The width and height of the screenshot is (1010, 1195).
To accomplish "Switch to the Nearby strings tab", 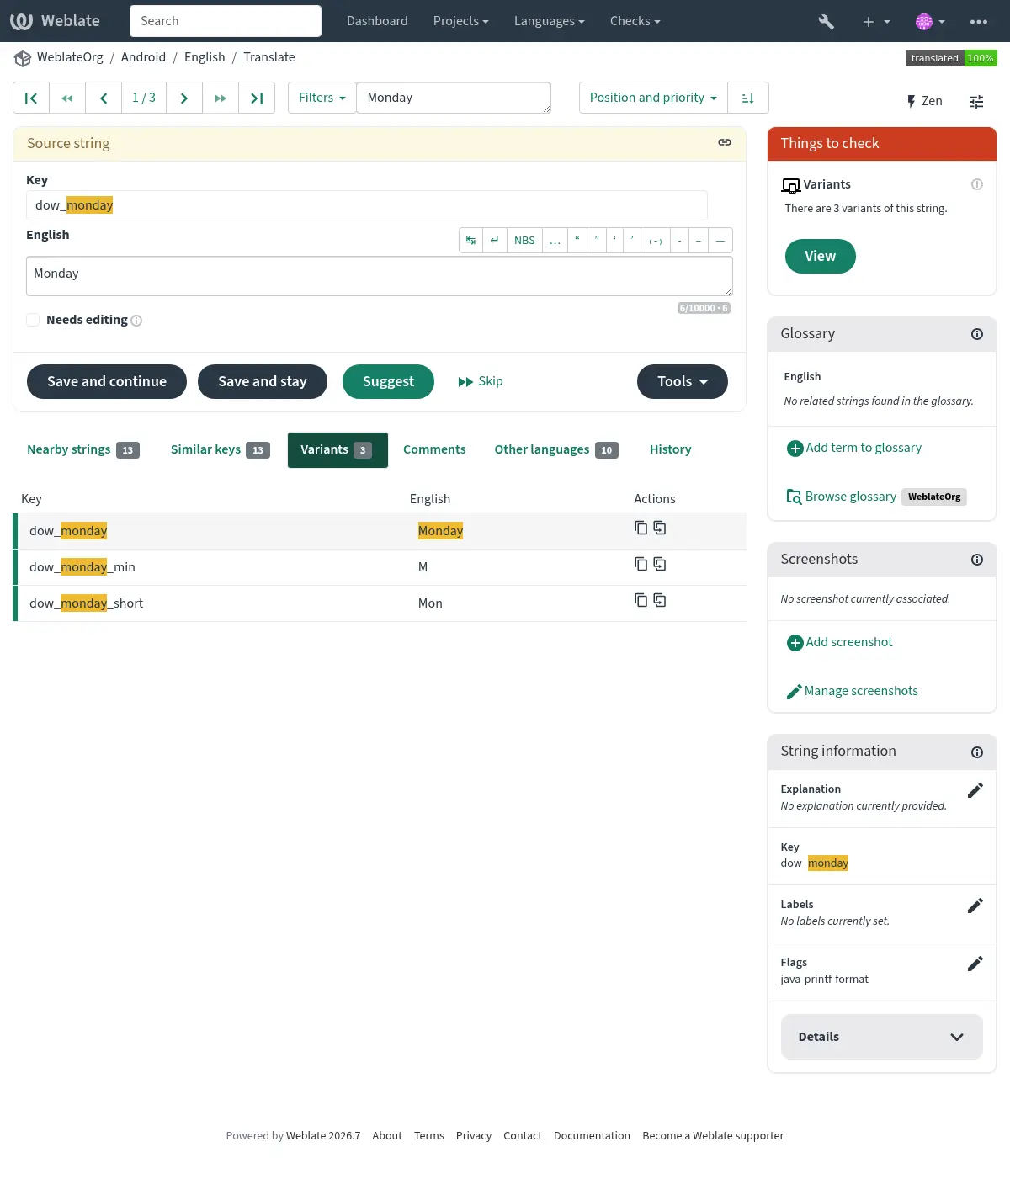I will (83, 449).
